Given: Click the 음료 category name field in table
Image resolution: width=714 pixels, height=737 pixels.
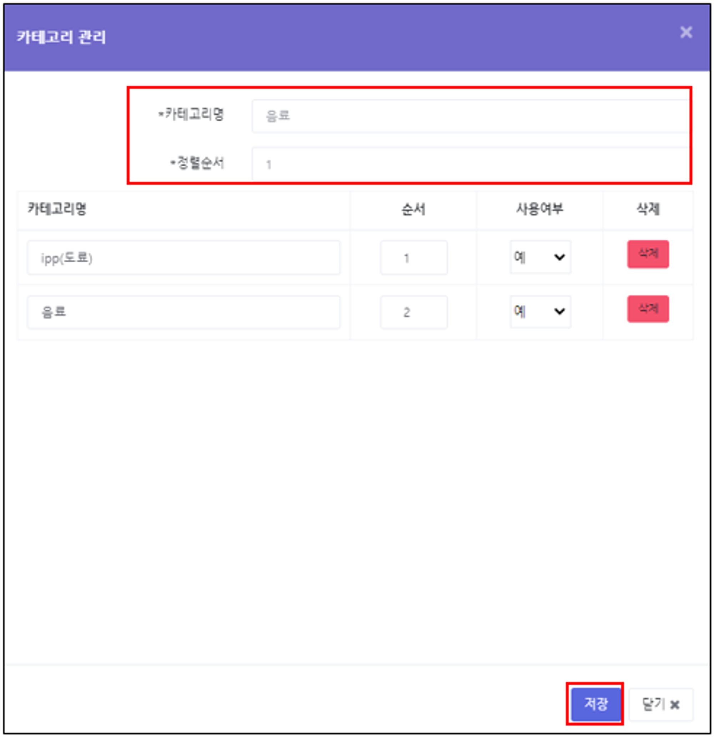Looking at the screenshot, I should click(x=183, y=312).
